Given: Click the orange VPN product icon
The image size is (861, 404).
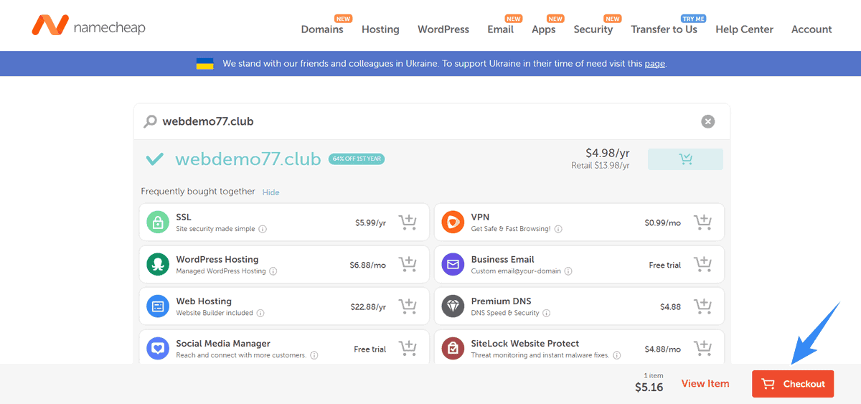Looking at the screenshot, I should pyautogui.click(x=453, y=222).
